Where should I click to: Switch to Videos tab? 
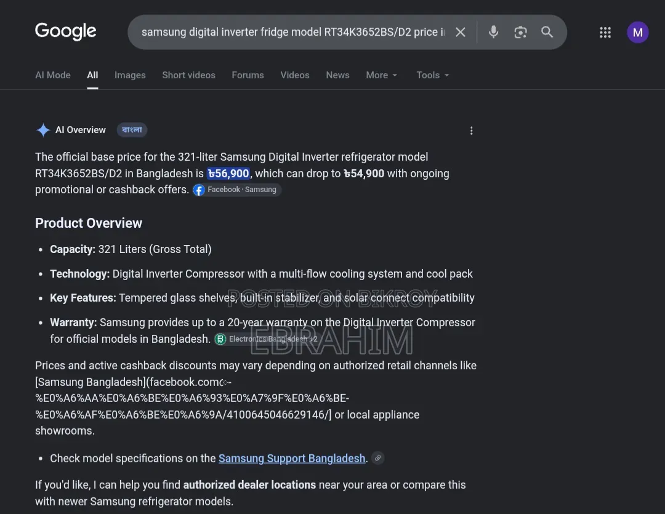[x=295, y=75]
